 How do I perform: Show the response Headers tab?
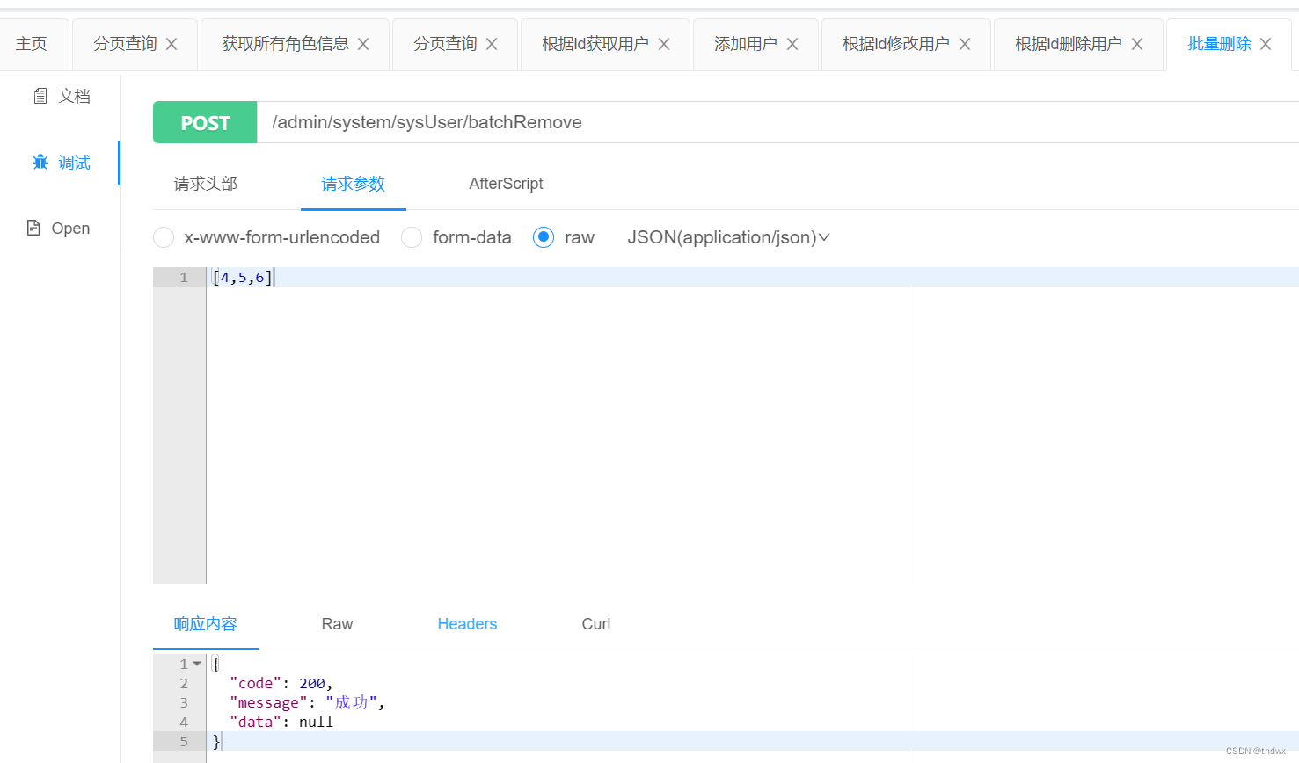point(467,624)
